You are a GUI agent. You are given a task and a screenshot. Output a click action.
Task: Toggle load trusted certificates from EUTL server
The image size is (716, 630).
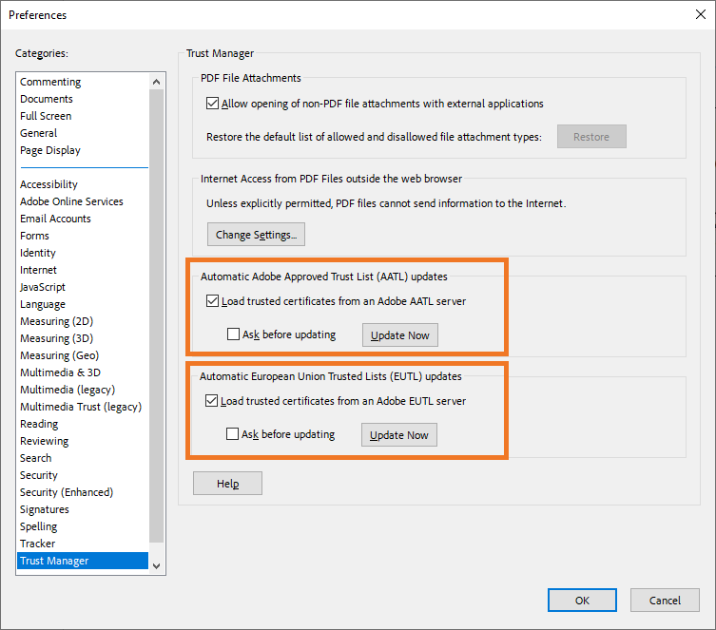pos(211,401)
